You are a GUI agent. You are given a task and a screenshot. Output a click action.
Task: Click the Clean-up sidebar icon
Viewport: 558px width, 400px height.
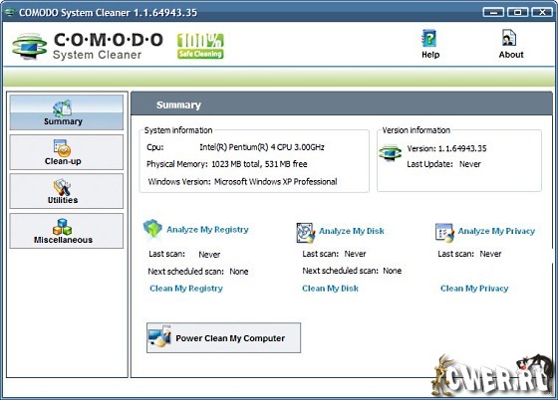pos(62,148)
